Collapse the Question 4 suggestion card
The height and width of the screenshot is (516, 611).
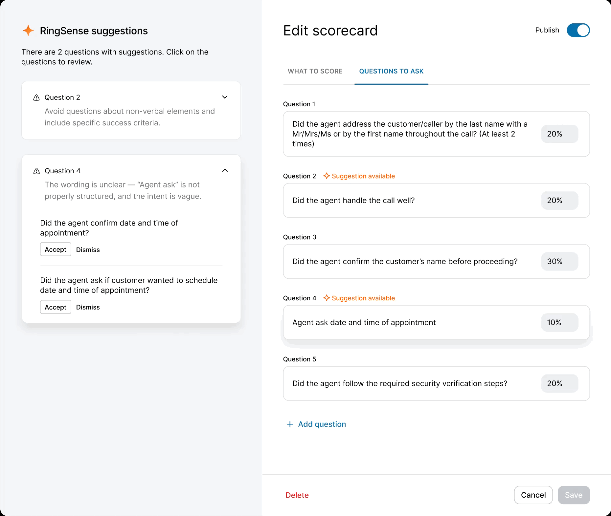tap(225, 170)
